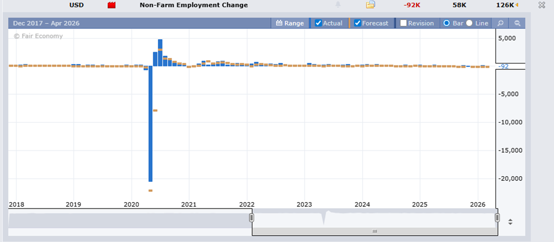Screen dimensions: 554x242
Task: Click the Dec 2017 – Apr 2026 date range
Action: pos(46,23)
